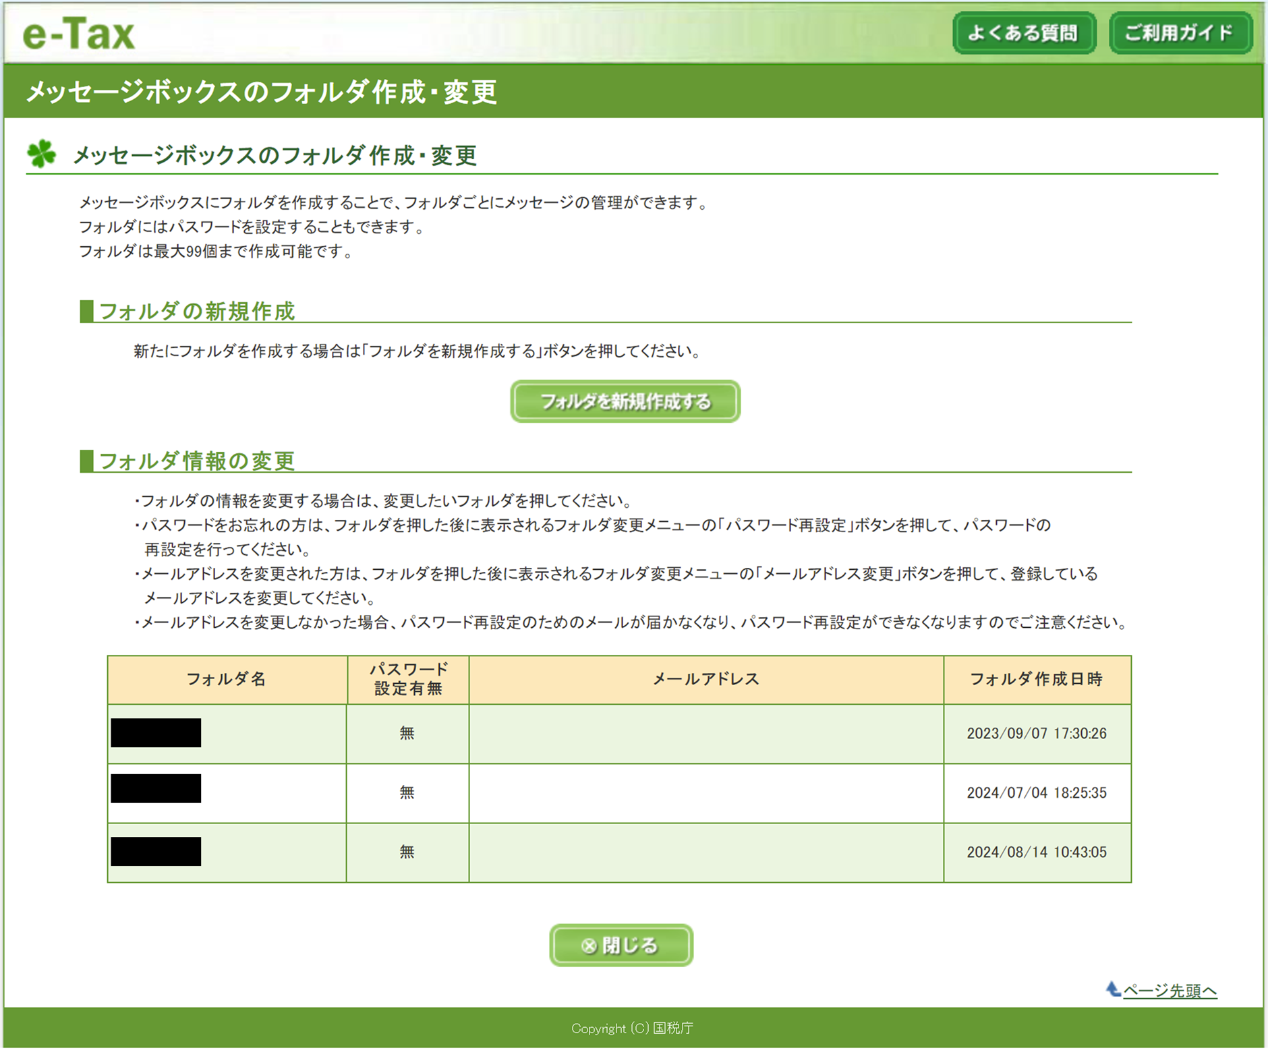Click the e-Tax logo
1268x1050 pixels.
click(x=79, y=34)
